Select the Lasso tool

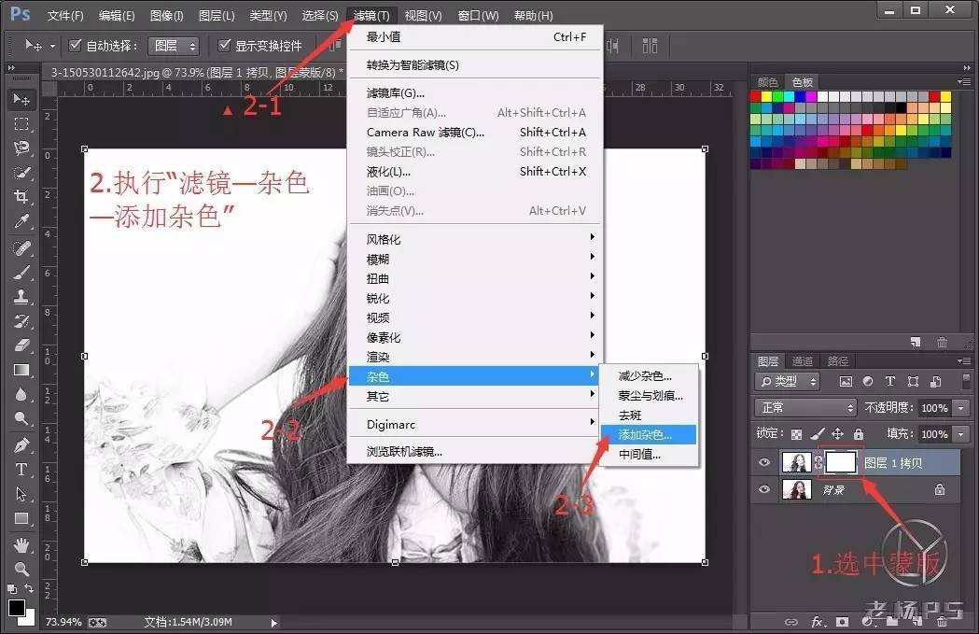point(21,148)
